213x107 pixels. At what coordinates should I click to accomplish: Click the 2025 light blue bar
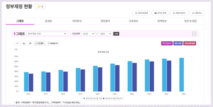[x=182, y=75]
